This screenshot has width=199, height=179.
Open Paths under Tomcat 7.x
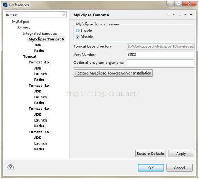click(39, 149)
